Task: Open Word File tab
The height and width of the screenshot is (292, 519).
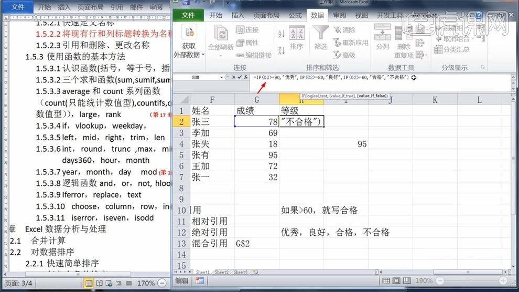Action: pos(17,7)
